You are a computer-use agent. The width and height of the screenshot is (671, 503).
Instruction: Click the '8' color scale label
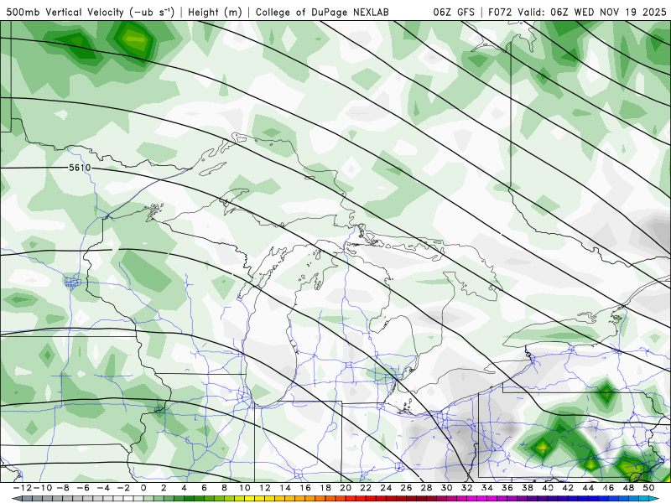[224, 488]
